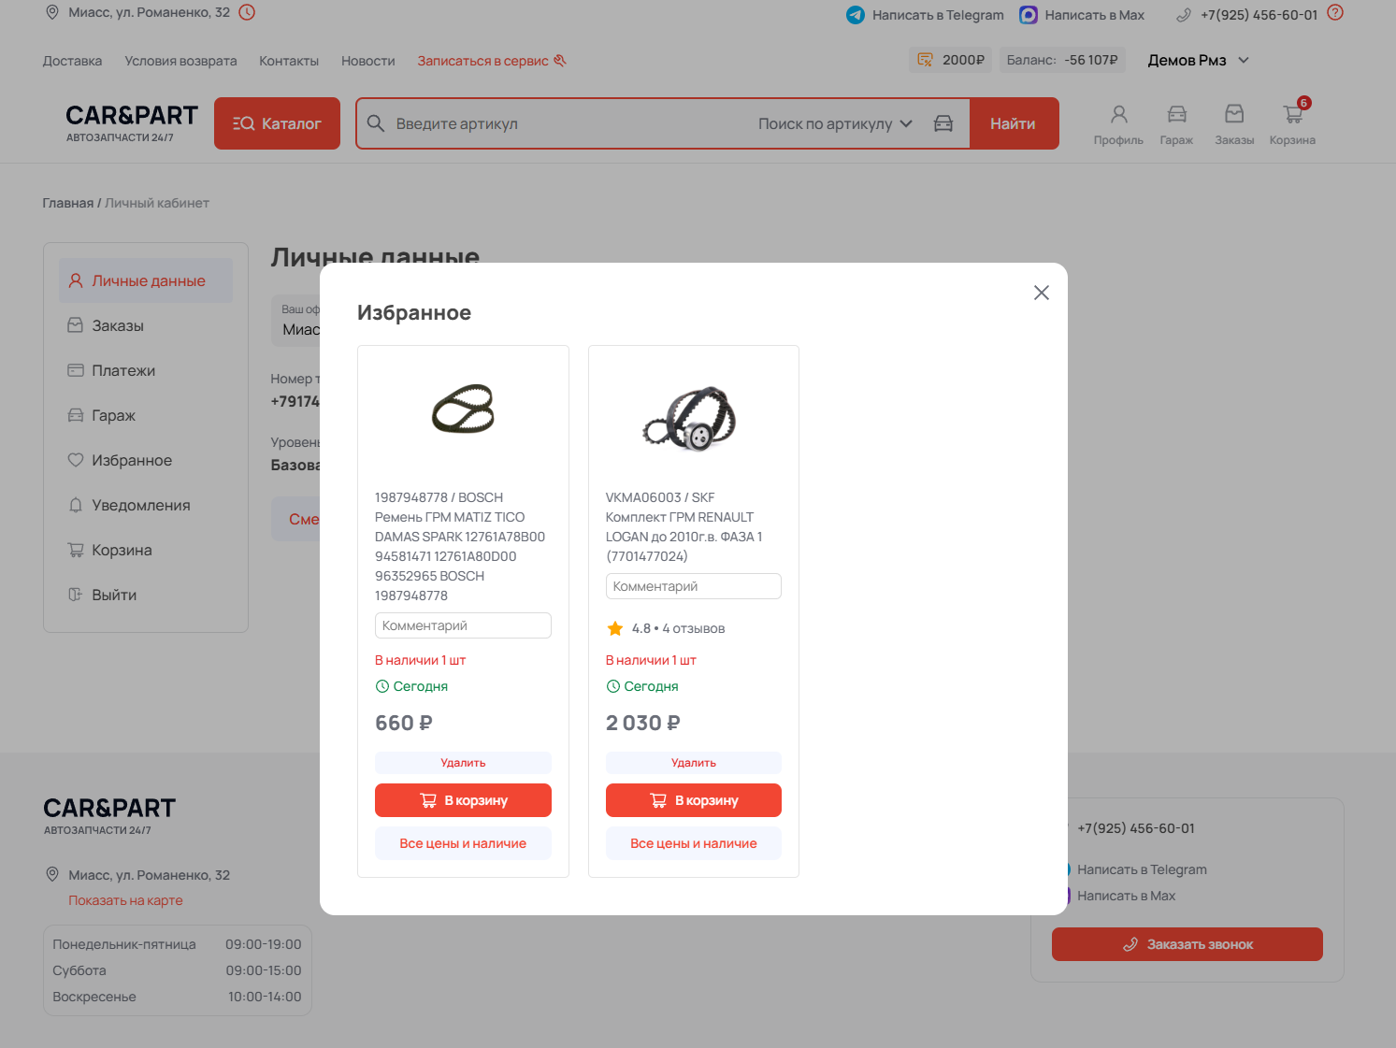The width and height of the screenshot is (1396, 1048).
Task: Close the Избранное popup
Action: click(x=1041, y=293)
